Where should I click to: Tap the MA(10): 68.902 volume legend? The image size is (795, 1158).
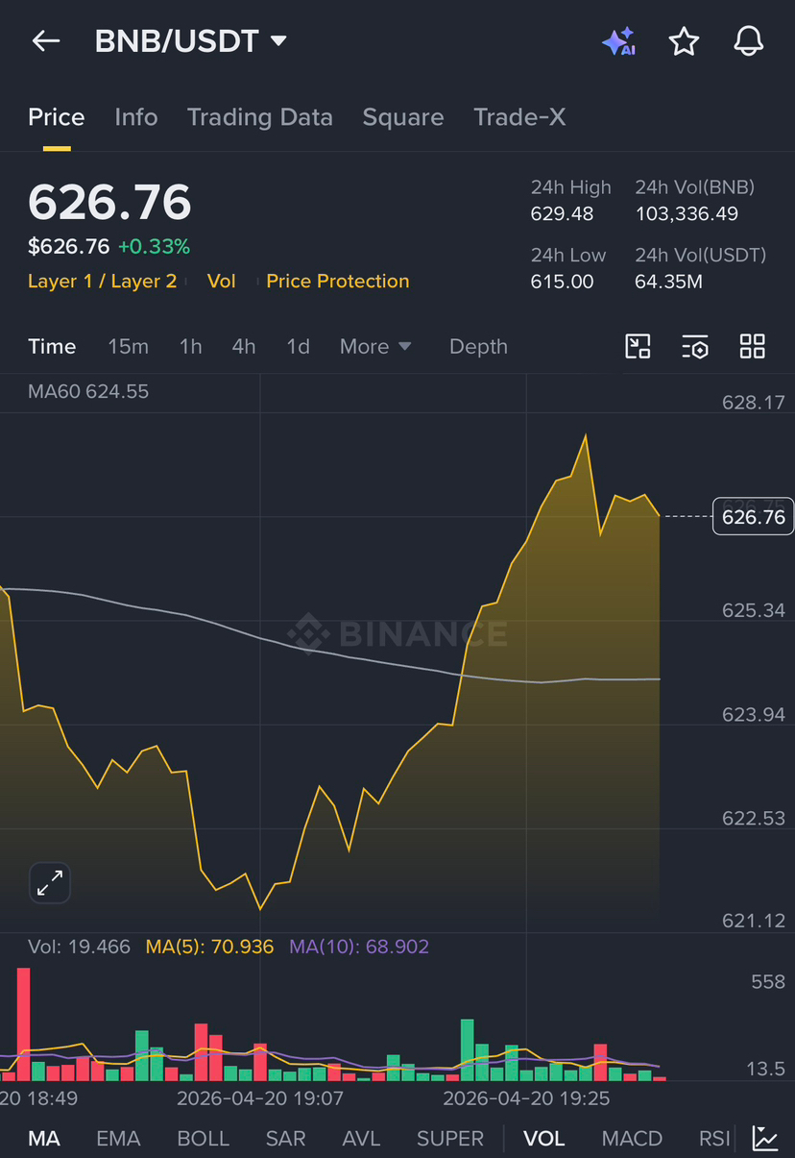pyautogui.click(x=359, y=947)
